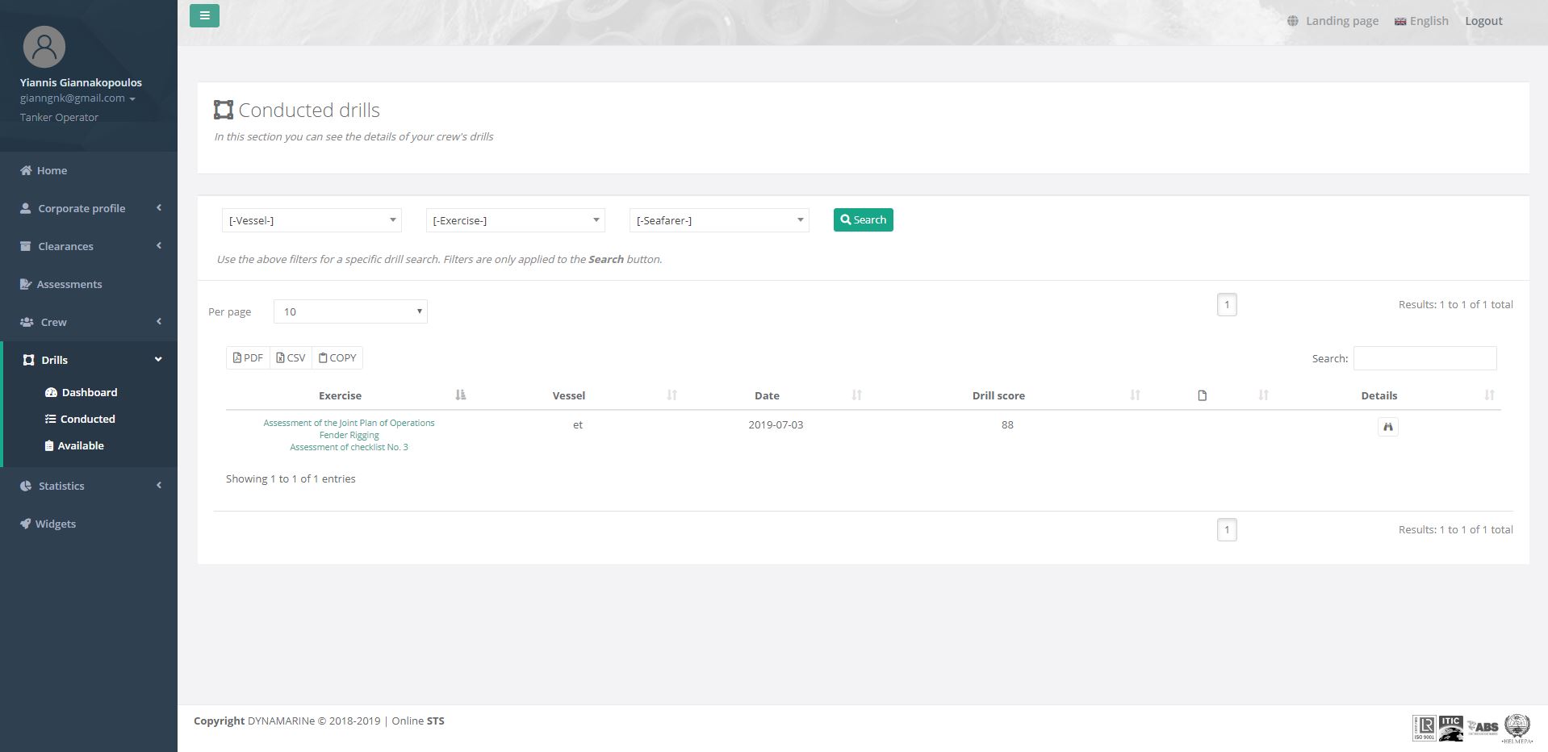The width and height of the screenshot is (1548, 752).
Task: Export the table as PDF
Action: 248,358
